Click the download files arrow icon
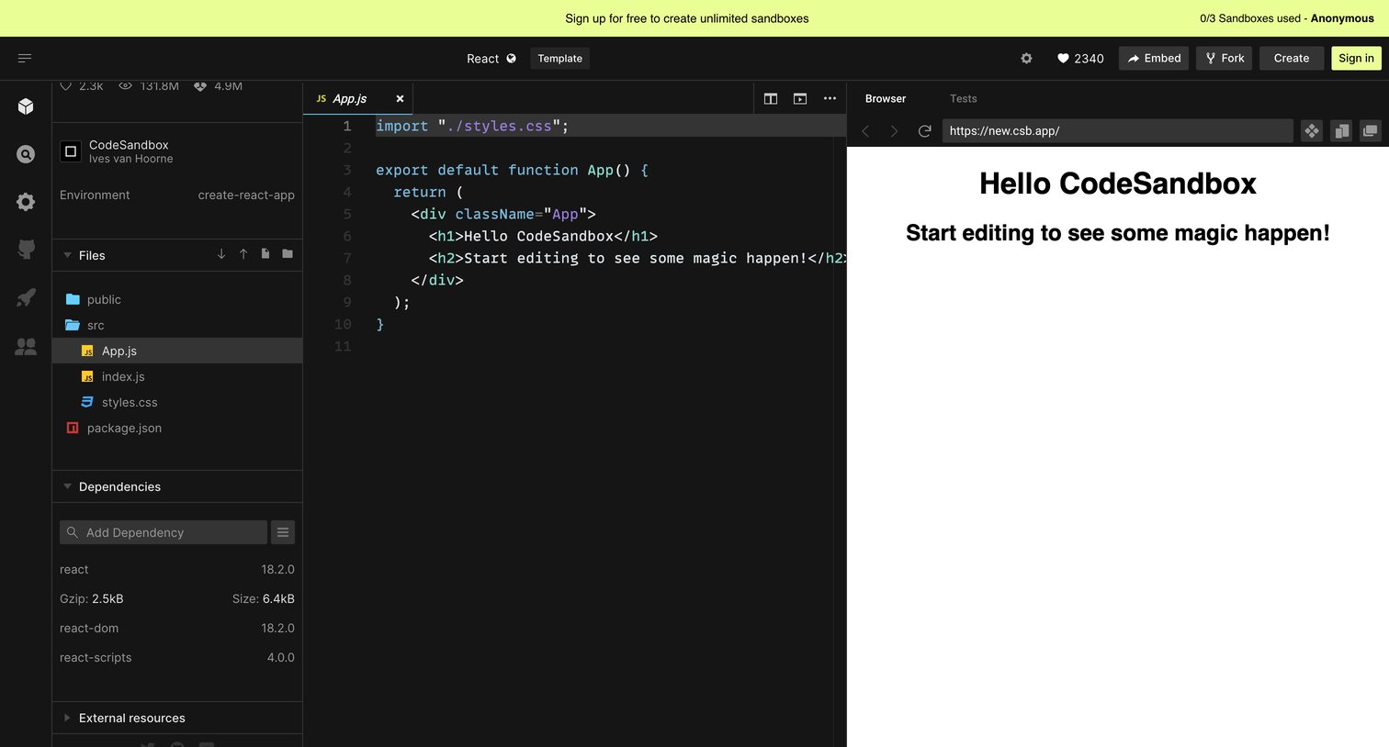Viewport: 1389px width, 747px height. click(221, 254)
